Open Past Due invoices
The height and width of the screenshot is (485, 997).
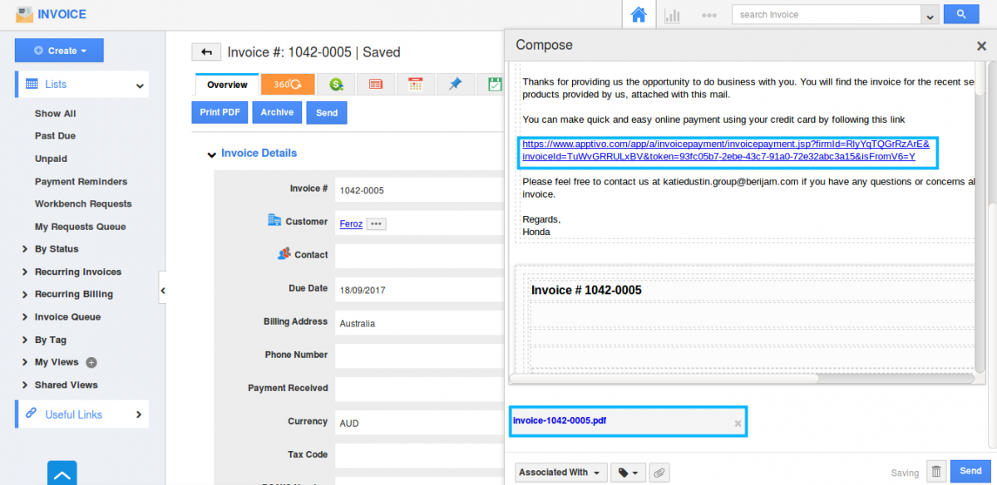click(56, 136)
